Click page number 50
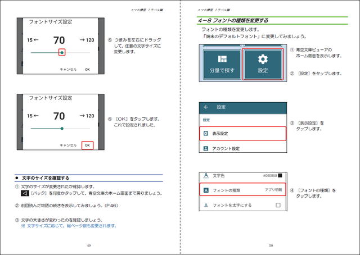This screenshot has width=360, height=255. pos(271,245)
